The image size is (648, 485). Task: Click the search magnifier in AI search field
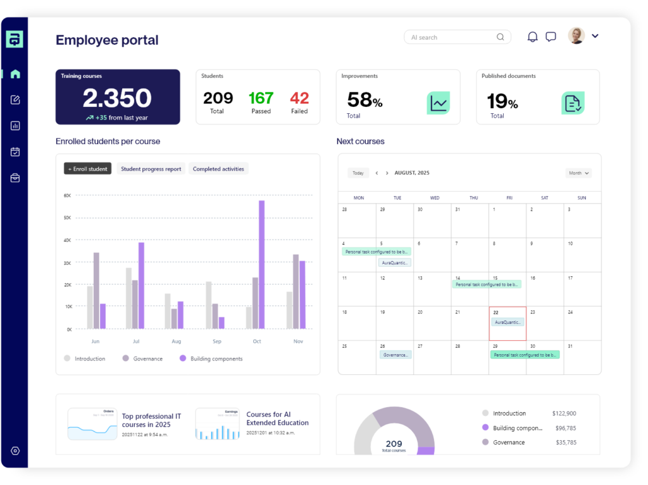pos(500,37)
